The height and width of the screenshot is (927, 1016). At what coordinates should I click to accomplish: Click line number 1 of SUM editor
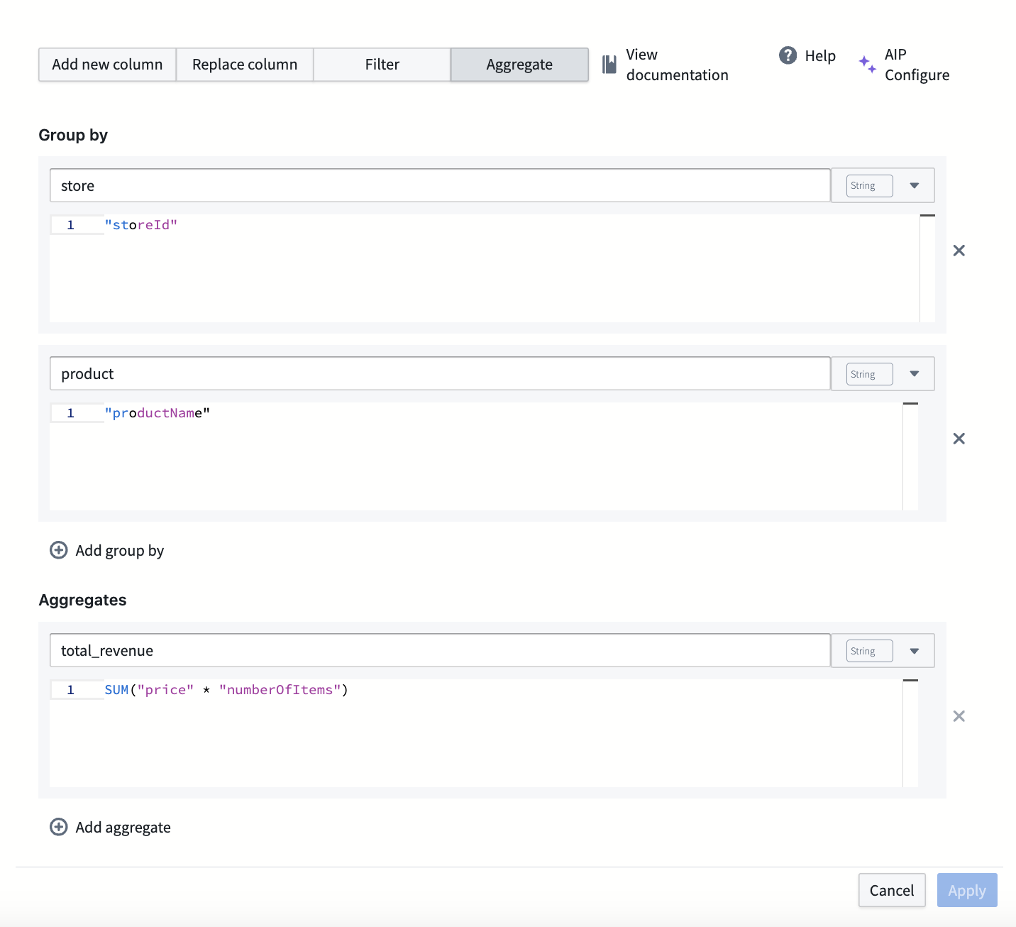pyautogui.click(x=71, y=690)
